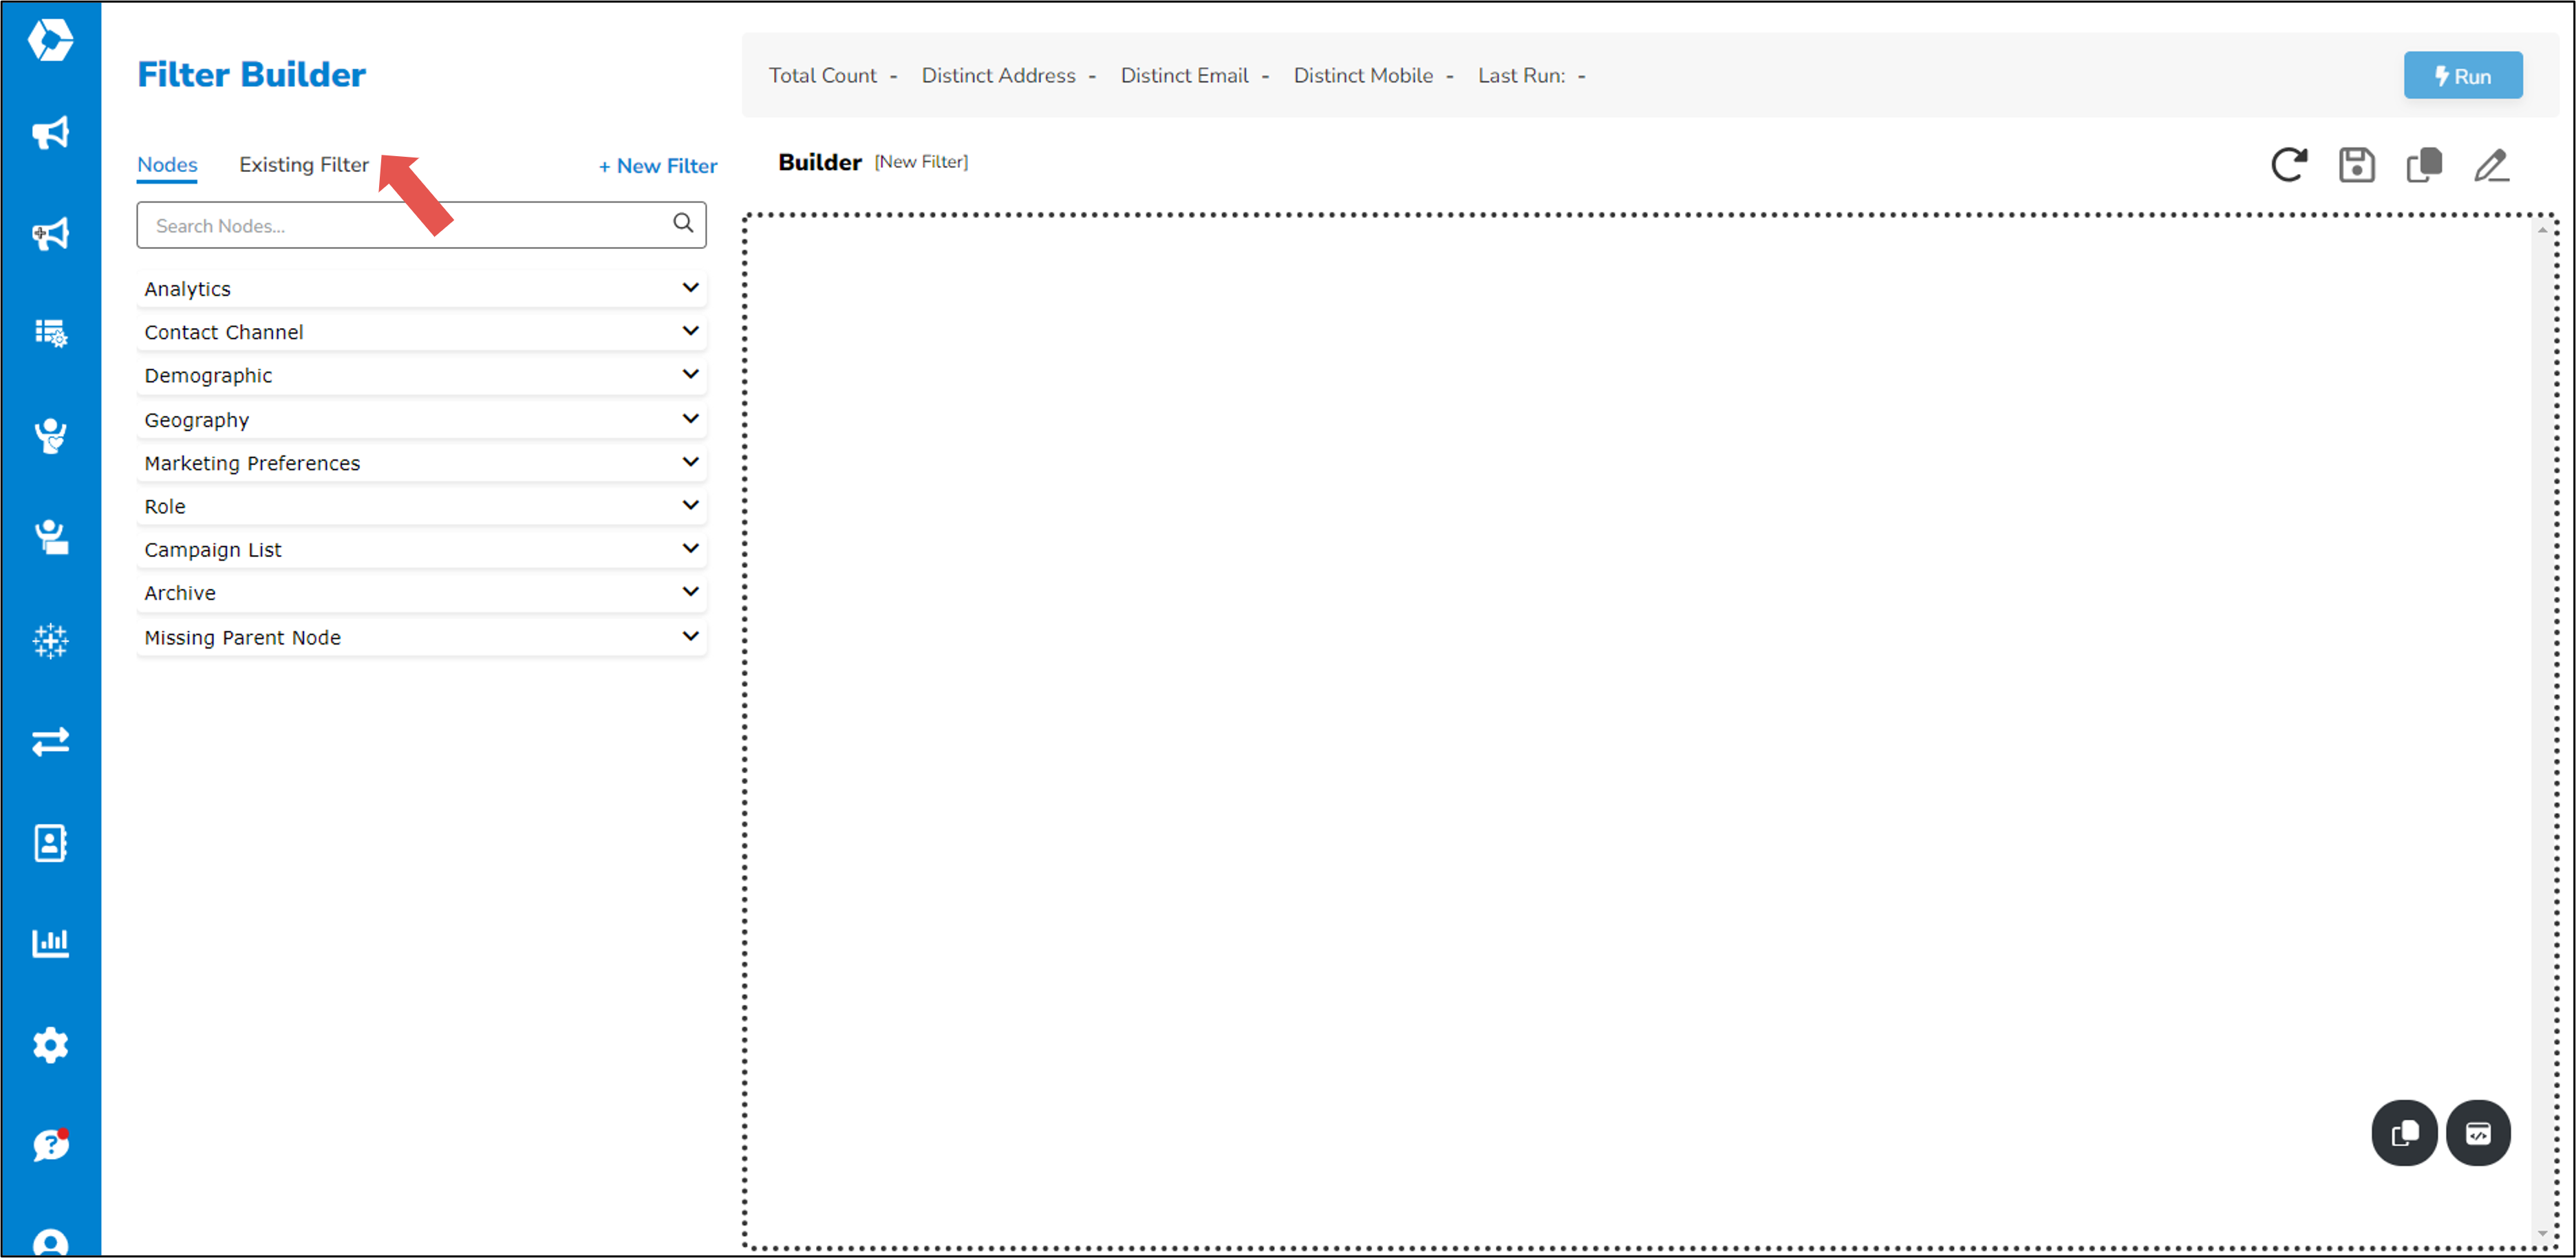The width and height of the screenshot is (2576, 1258).
Task: Open the code view button at bottom right
Action: 2479,1133
